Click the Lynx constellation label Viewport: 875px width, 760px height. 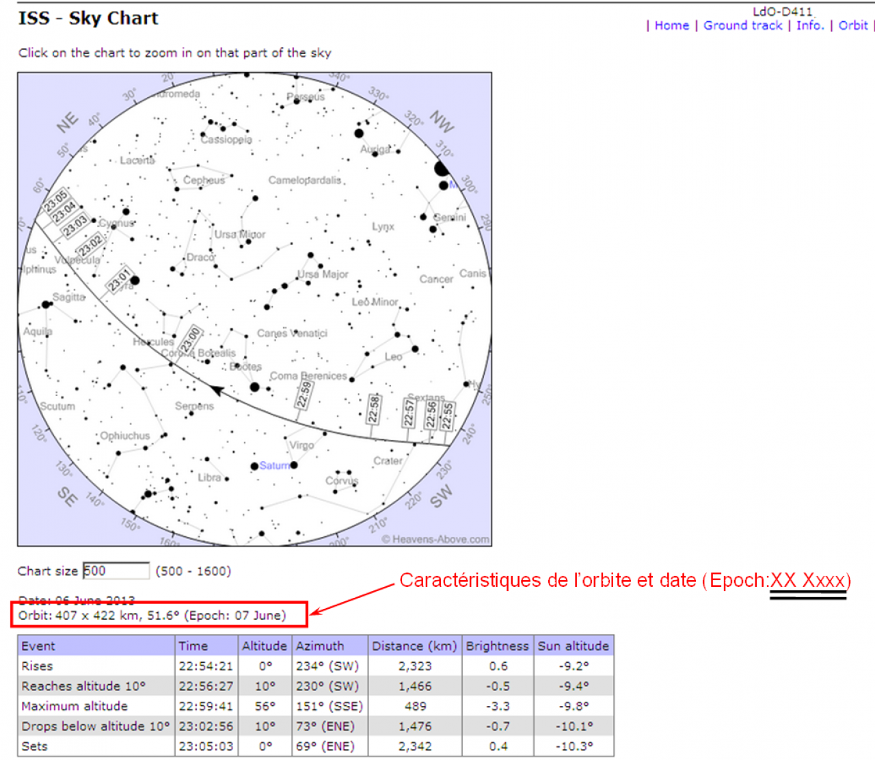point(383,226)
